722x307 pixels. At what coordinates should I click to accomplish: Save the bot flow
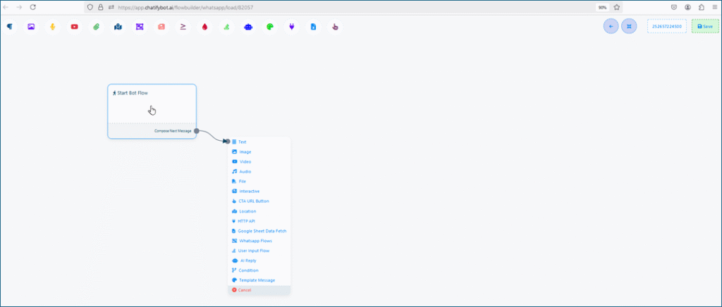click(x=705, y=26)
